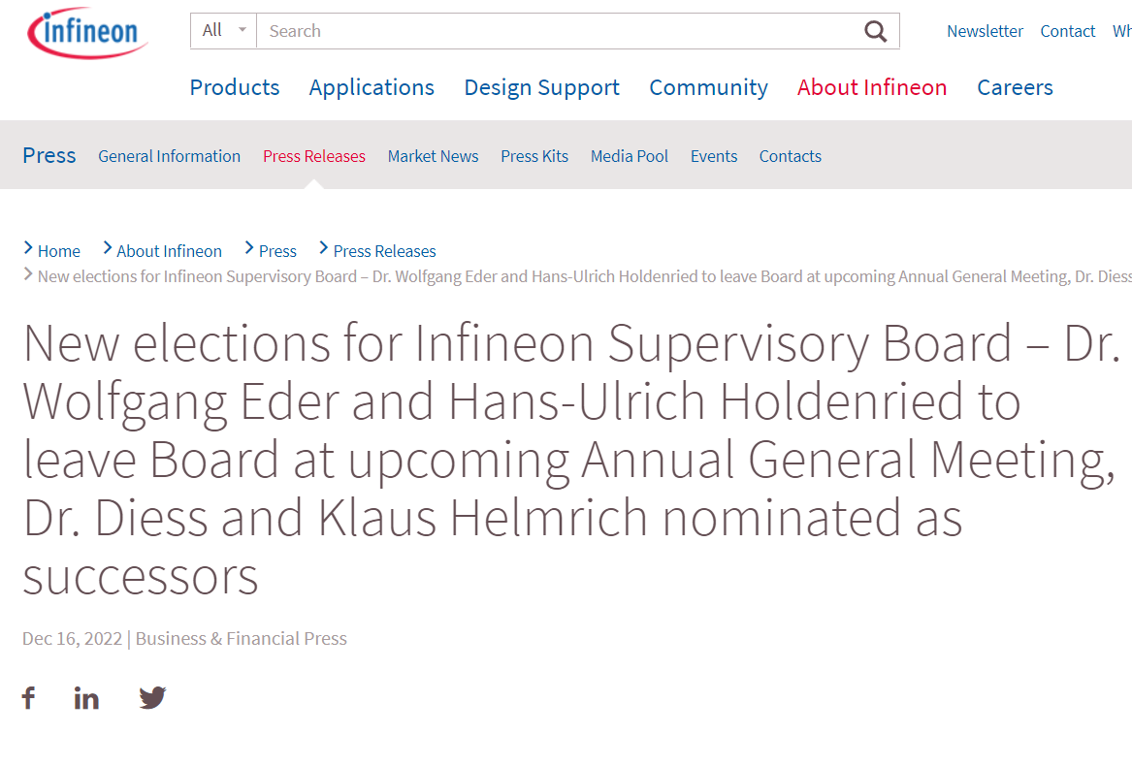Select the Market News tab
1132x766 pixels.
click(433, 156)
